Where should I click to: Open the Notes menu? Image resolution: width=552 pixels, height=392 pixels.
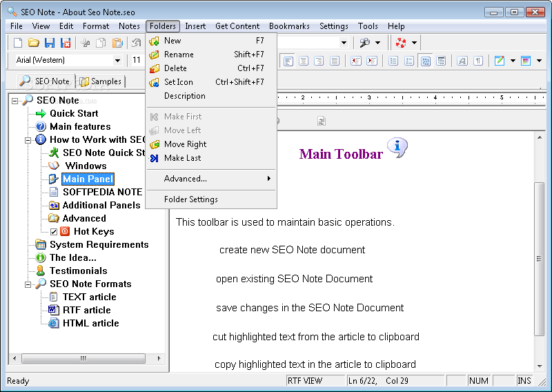(x=129, y=26)
